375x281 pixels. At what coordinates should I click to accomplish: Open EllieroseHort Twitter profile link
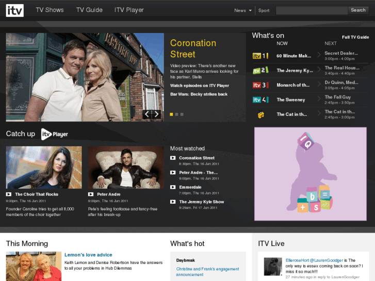[x=297, y=260]
